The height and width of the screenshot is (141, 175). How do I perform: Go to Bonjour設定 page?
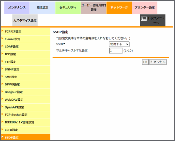(25, 92)
